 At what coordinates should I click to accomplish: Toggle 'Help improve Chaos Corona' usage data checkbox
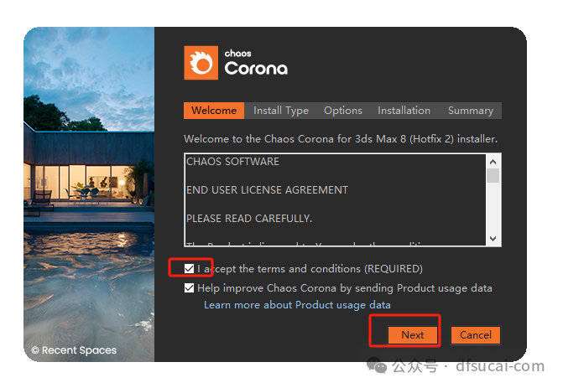[189, 288]
